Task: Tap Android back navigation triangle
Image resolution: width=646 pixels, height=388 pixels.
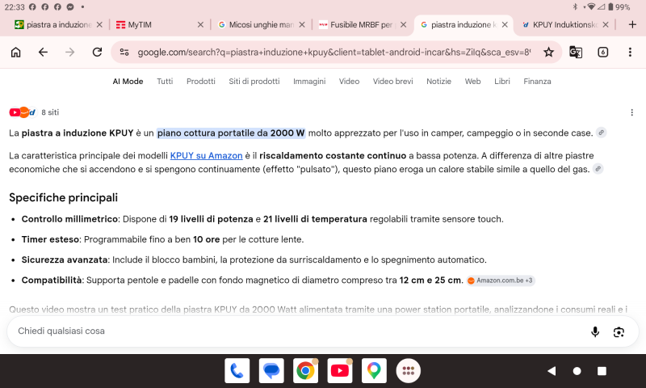Action: [x=552, y=371]
